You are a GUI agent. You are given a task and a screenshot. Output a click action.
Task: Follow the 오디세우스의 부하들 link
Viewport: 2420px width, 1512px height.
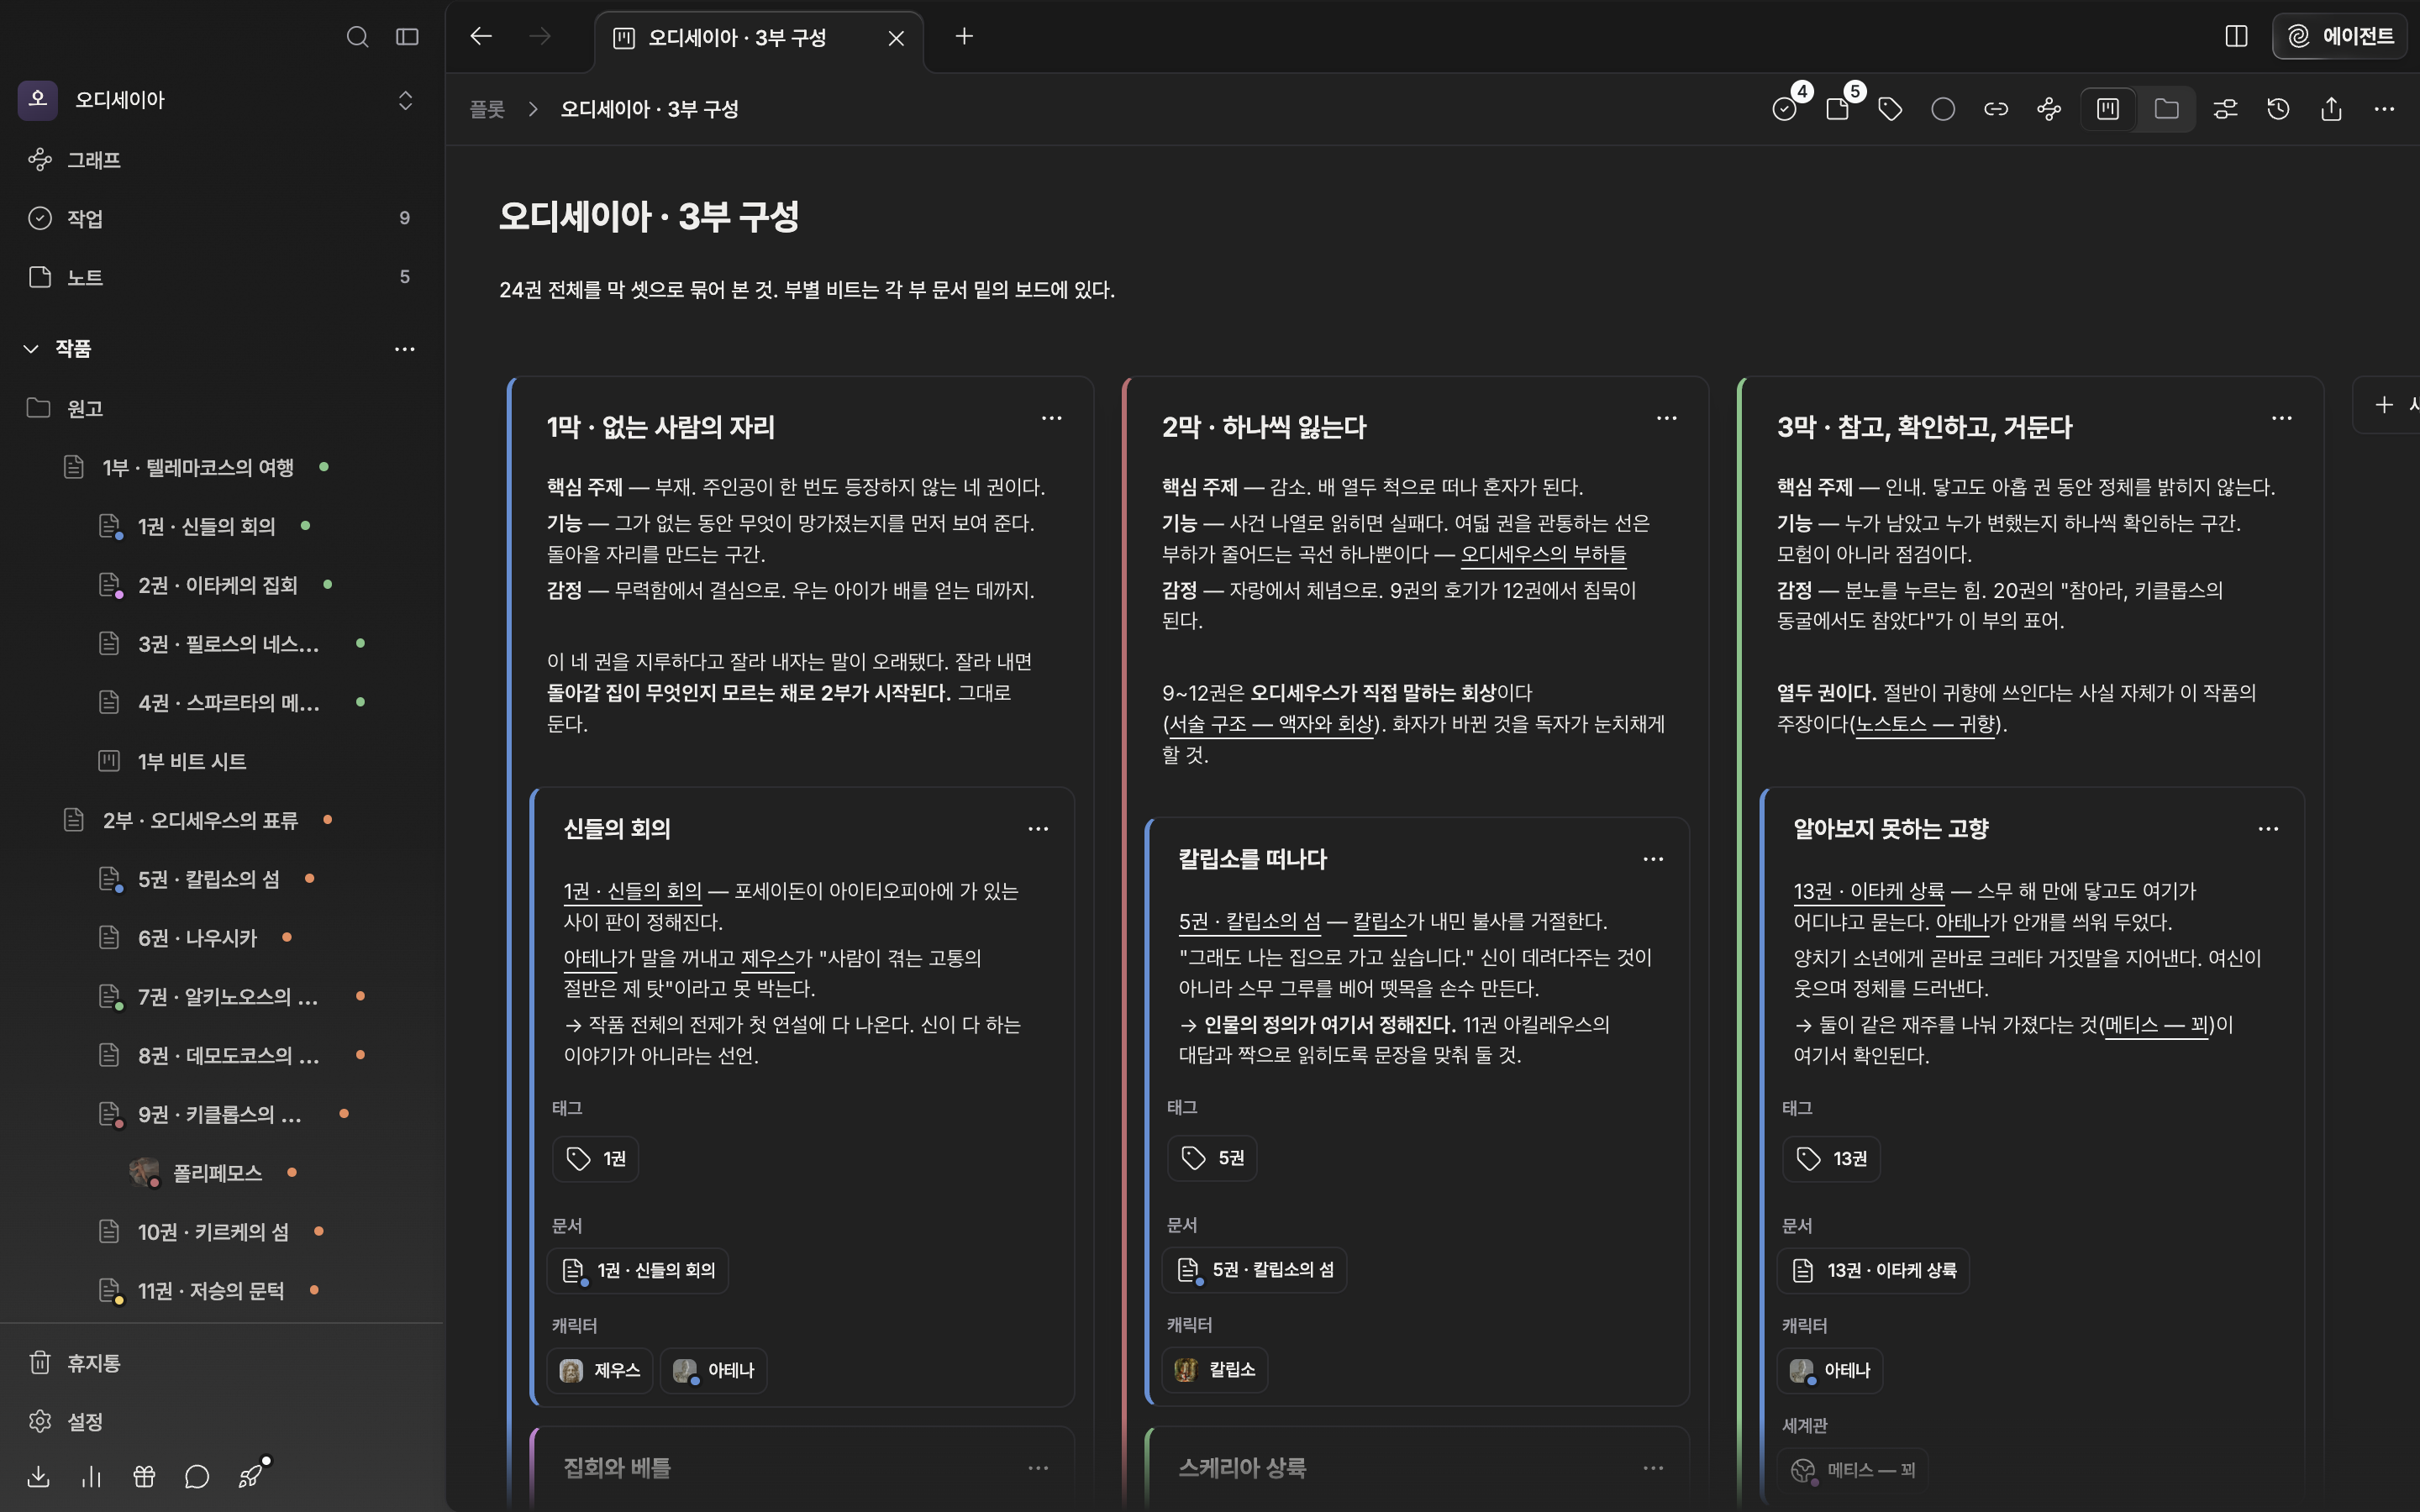coord(1543,554)
